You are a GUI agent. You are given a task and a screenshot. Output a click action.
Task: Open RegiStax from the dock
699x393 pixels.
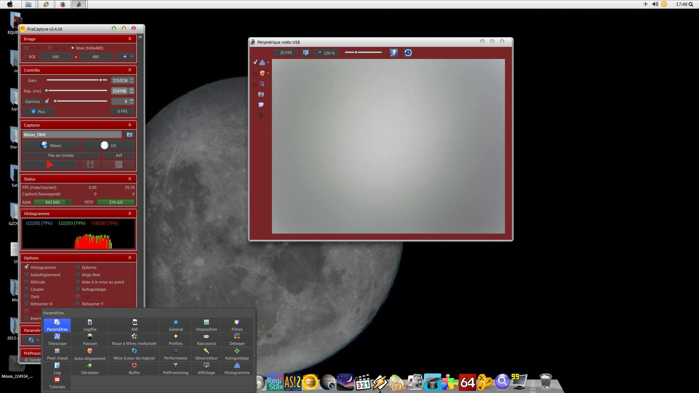pos(275,382)
